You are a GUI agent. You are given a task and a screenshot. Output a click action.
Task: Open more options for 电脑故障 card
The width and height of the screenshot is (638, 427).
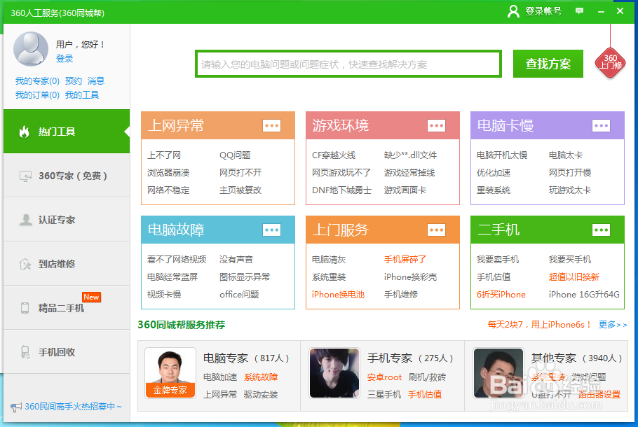(x=271, y=230)
